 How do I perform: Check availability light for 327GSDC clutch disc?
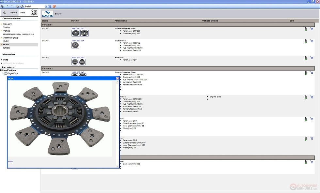click(306, 97)
